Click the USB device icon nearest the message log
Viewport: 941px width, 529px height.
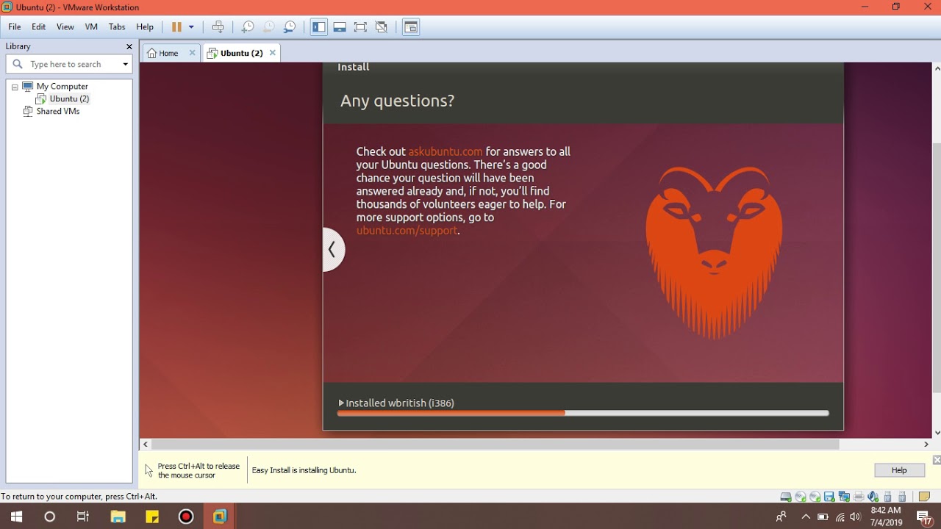click(x=902, y=497)
